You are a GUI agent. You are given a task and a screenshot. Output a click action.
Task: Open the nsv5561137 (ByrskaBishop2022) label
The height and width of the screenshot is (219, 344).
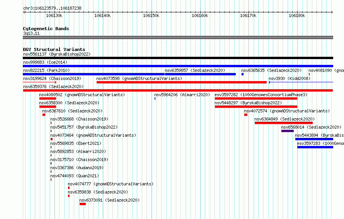click(57, 54)
